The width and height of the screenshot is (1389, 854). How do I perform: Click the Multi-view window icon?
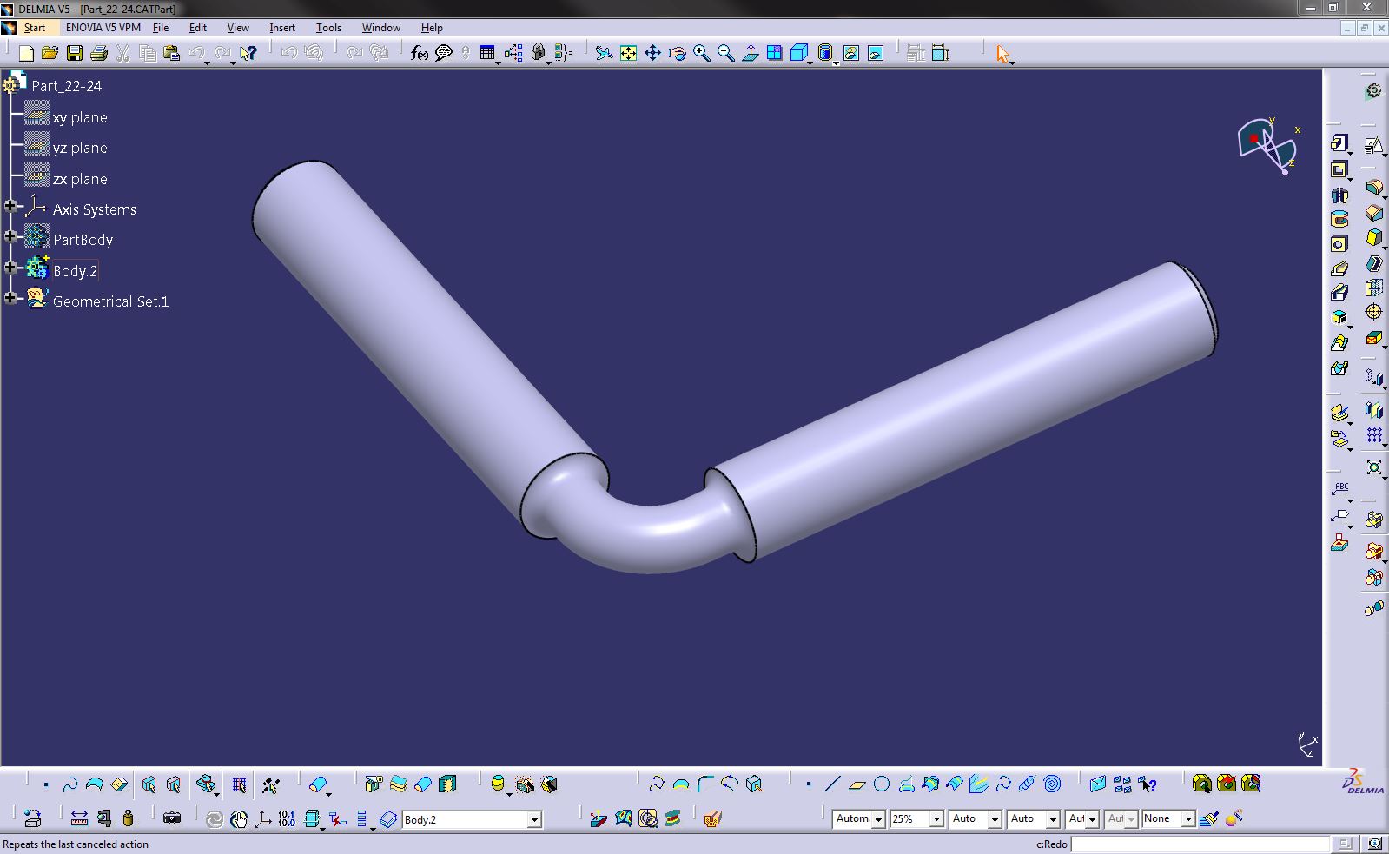[x=775, y=54]
